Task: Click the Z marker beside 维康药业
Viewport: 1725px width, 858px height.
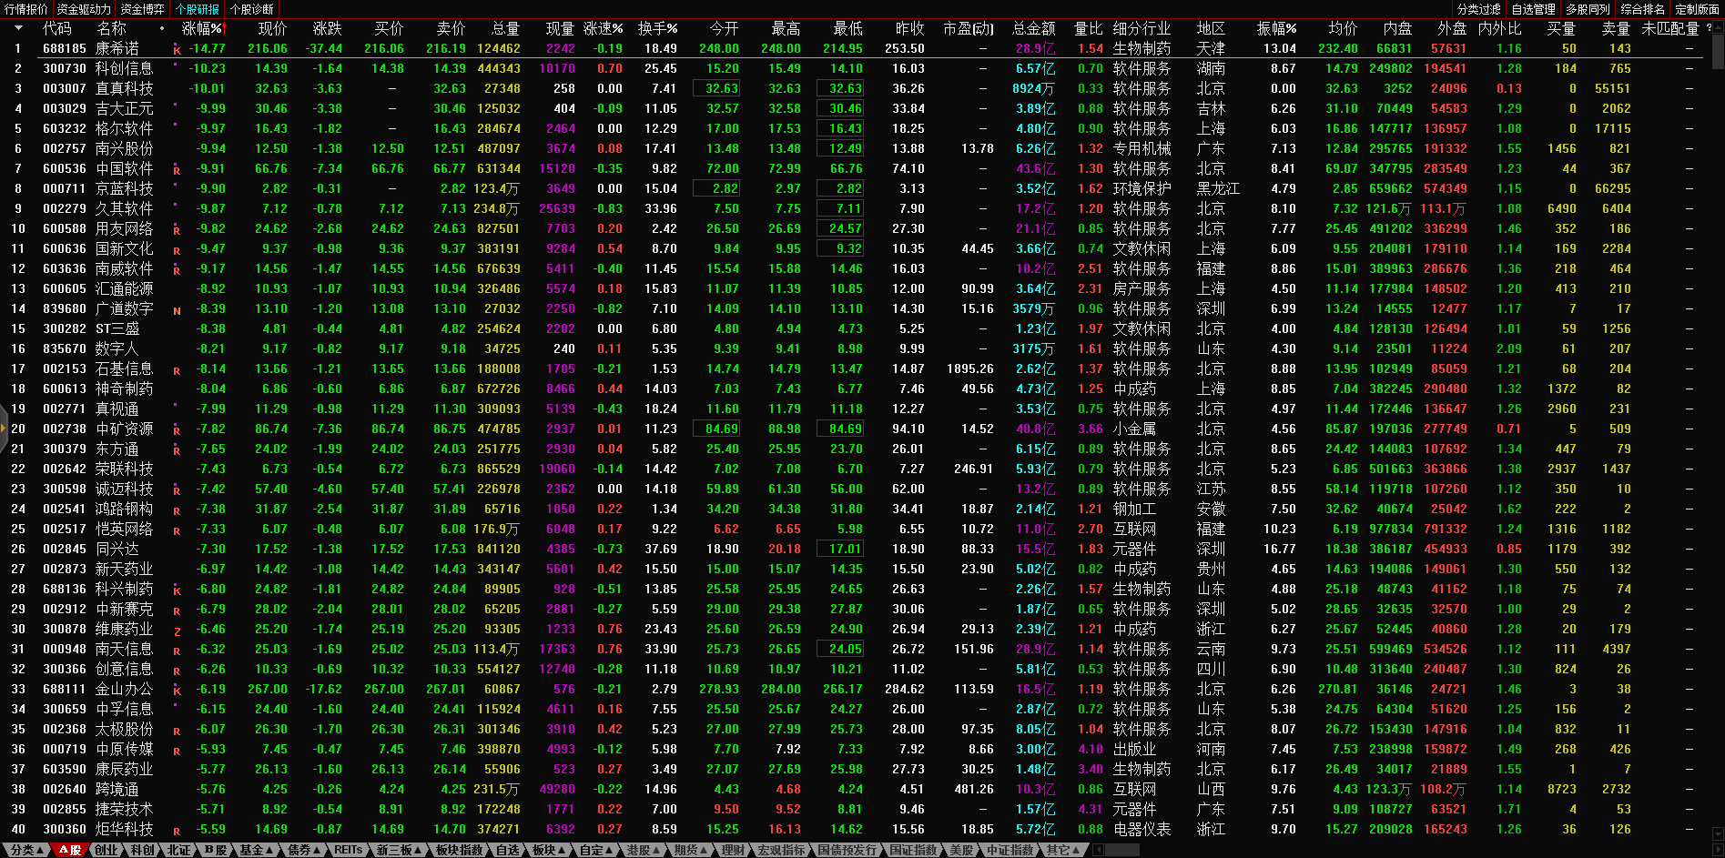Action: (177, 631)
